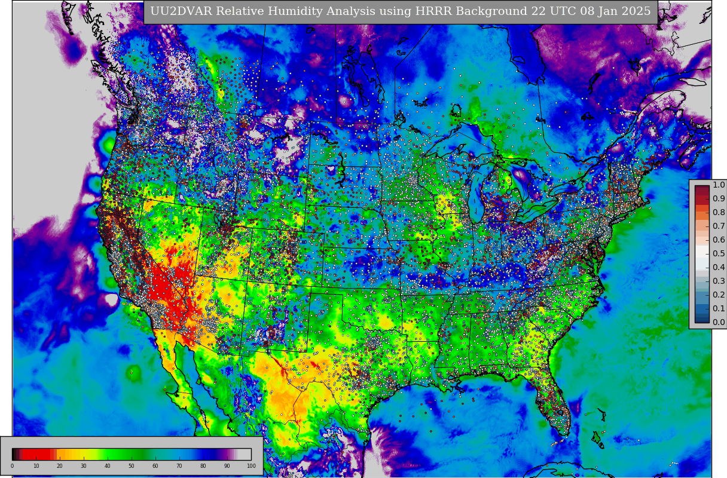Click the 100 tick on humidity colorbar

tap(251, 466)
